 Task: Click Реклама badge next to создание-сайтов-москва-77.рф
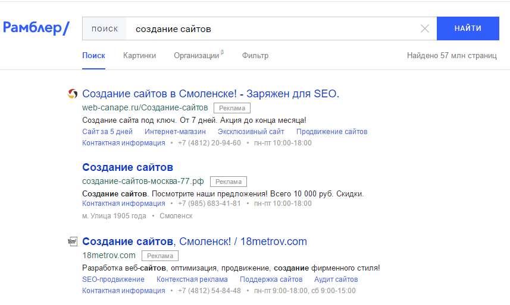pos(229,182)
